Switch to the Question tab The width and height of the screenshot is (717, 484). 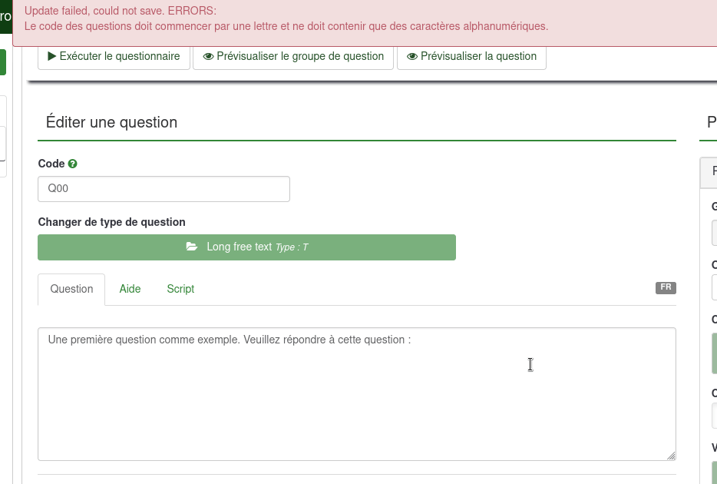[71, 289]
